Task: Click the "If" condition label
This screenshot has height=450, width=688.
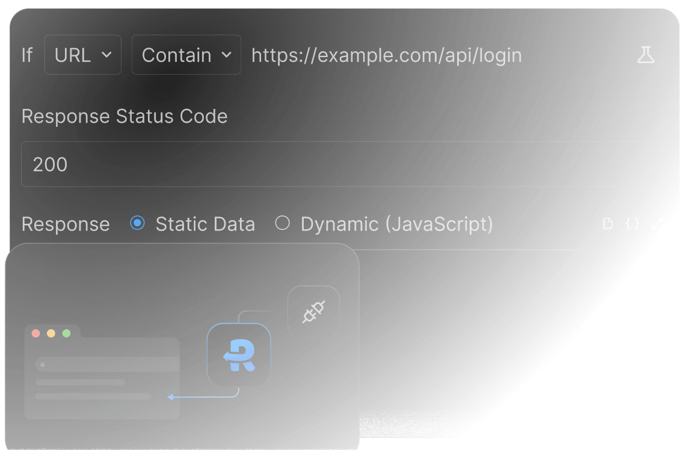Action: 27,55
